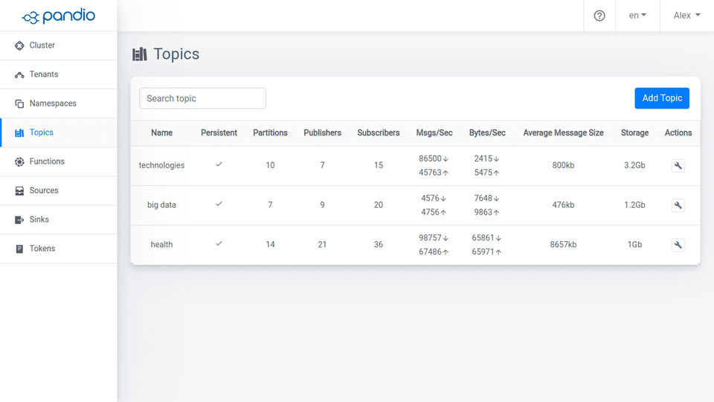Viewport: 714px width, 402px height.
Task: Click the Name column header
Action: click(x=161, y=133)
